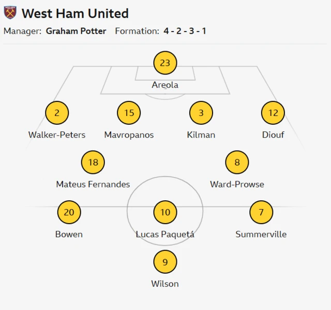331x310 pixels.
Task: Click Summerville's number 7 badge
Action: coord(261,212)
